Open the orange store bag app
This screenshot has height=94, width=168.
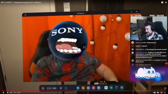pos(83,88)
